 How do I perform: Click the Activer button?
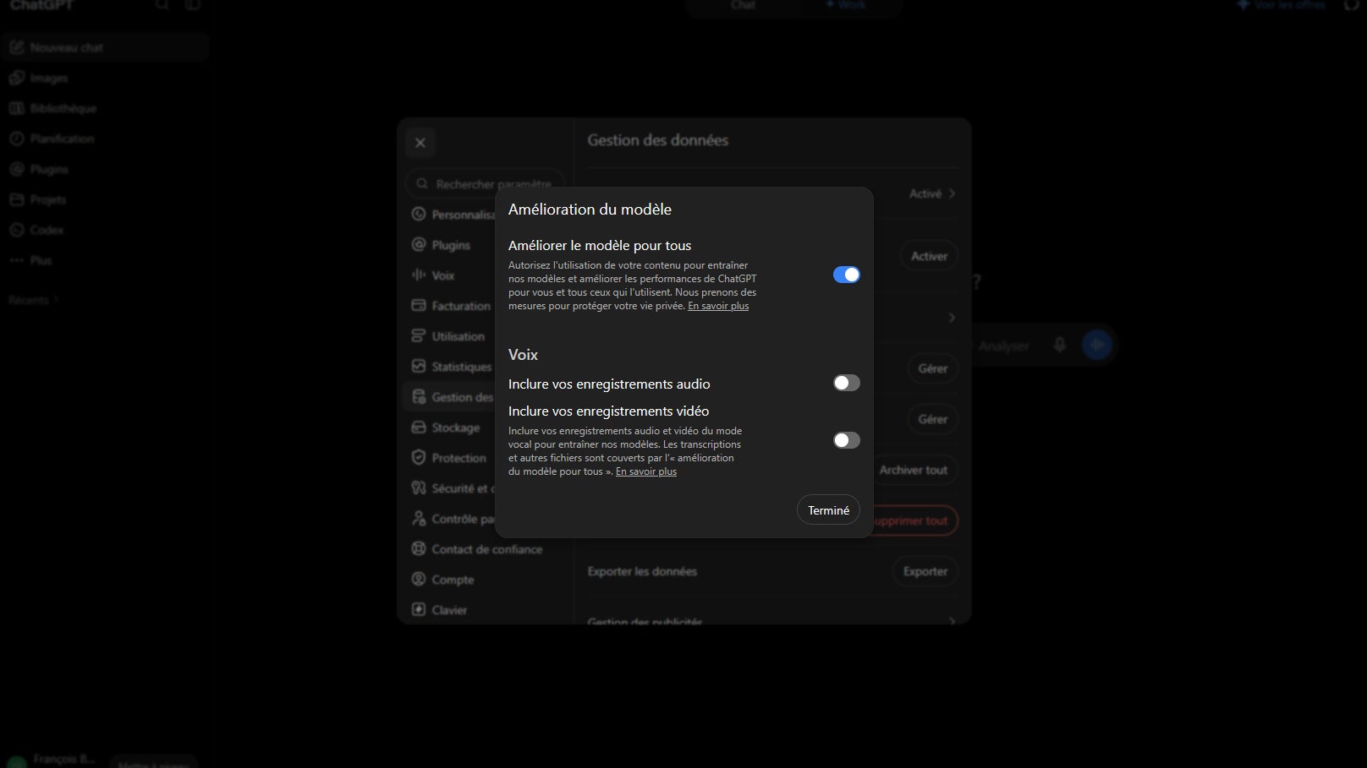(929, 256)
